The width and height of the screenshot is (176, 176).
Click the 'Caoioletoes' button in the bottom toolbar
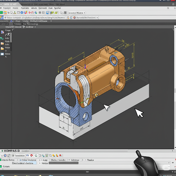pyautogui.click(x=19, y=156)
